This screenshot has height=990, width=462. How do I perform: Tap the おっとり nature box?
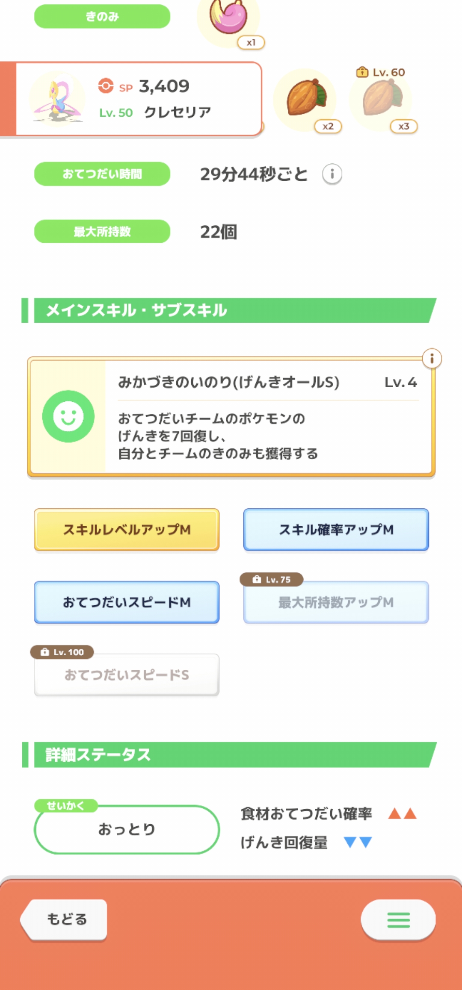[127, 829]
